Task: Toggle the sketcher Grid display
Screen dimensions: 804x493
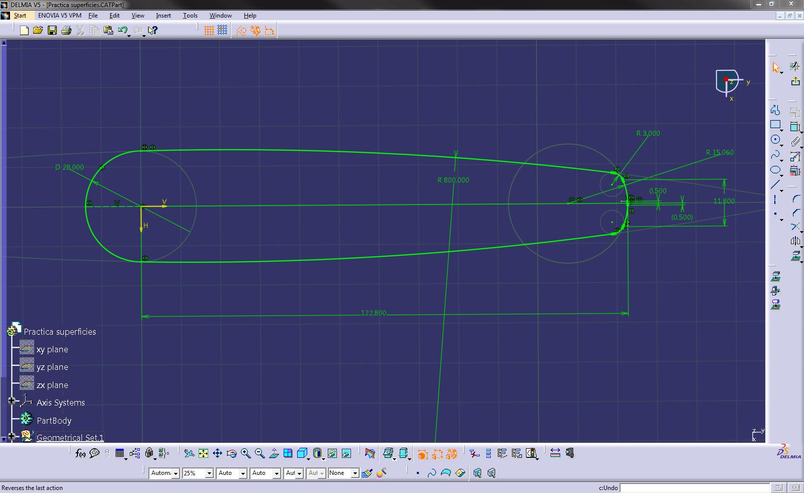Action: (209, 31)
